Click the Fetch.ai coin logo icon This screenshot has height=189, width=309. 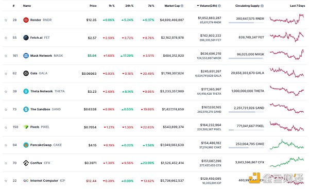click(26, 38)
